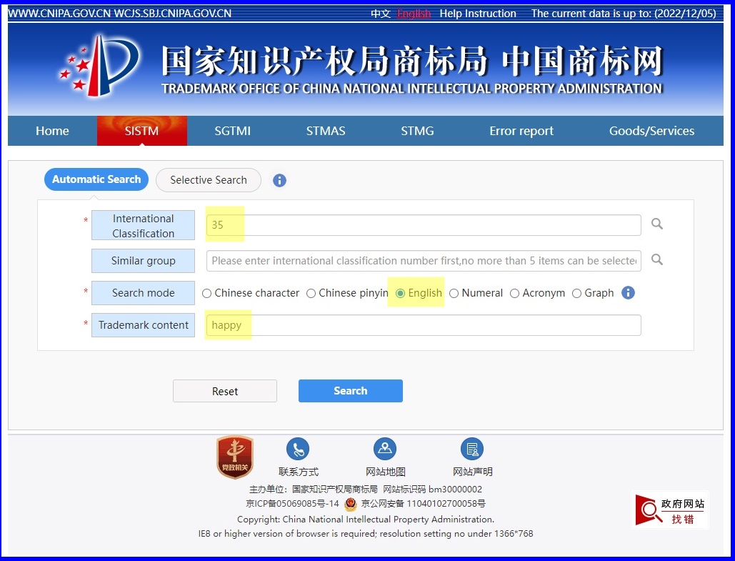Open the Similar group lookup magnifier

coord(656,259)
